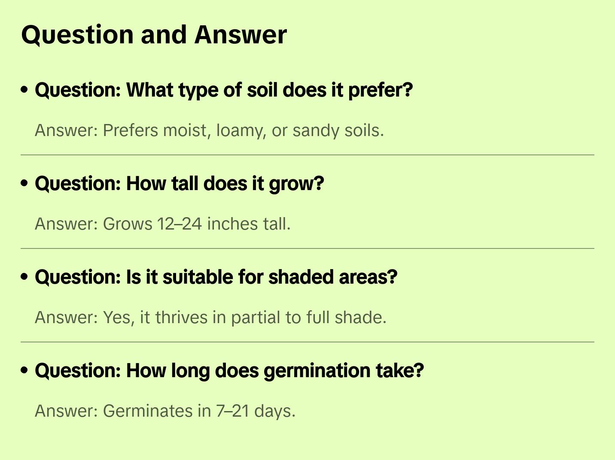The width and height of the screenshot is (615, 460).
Task: Click the bullet beside the soil question
Action: [x=24, y=90]
